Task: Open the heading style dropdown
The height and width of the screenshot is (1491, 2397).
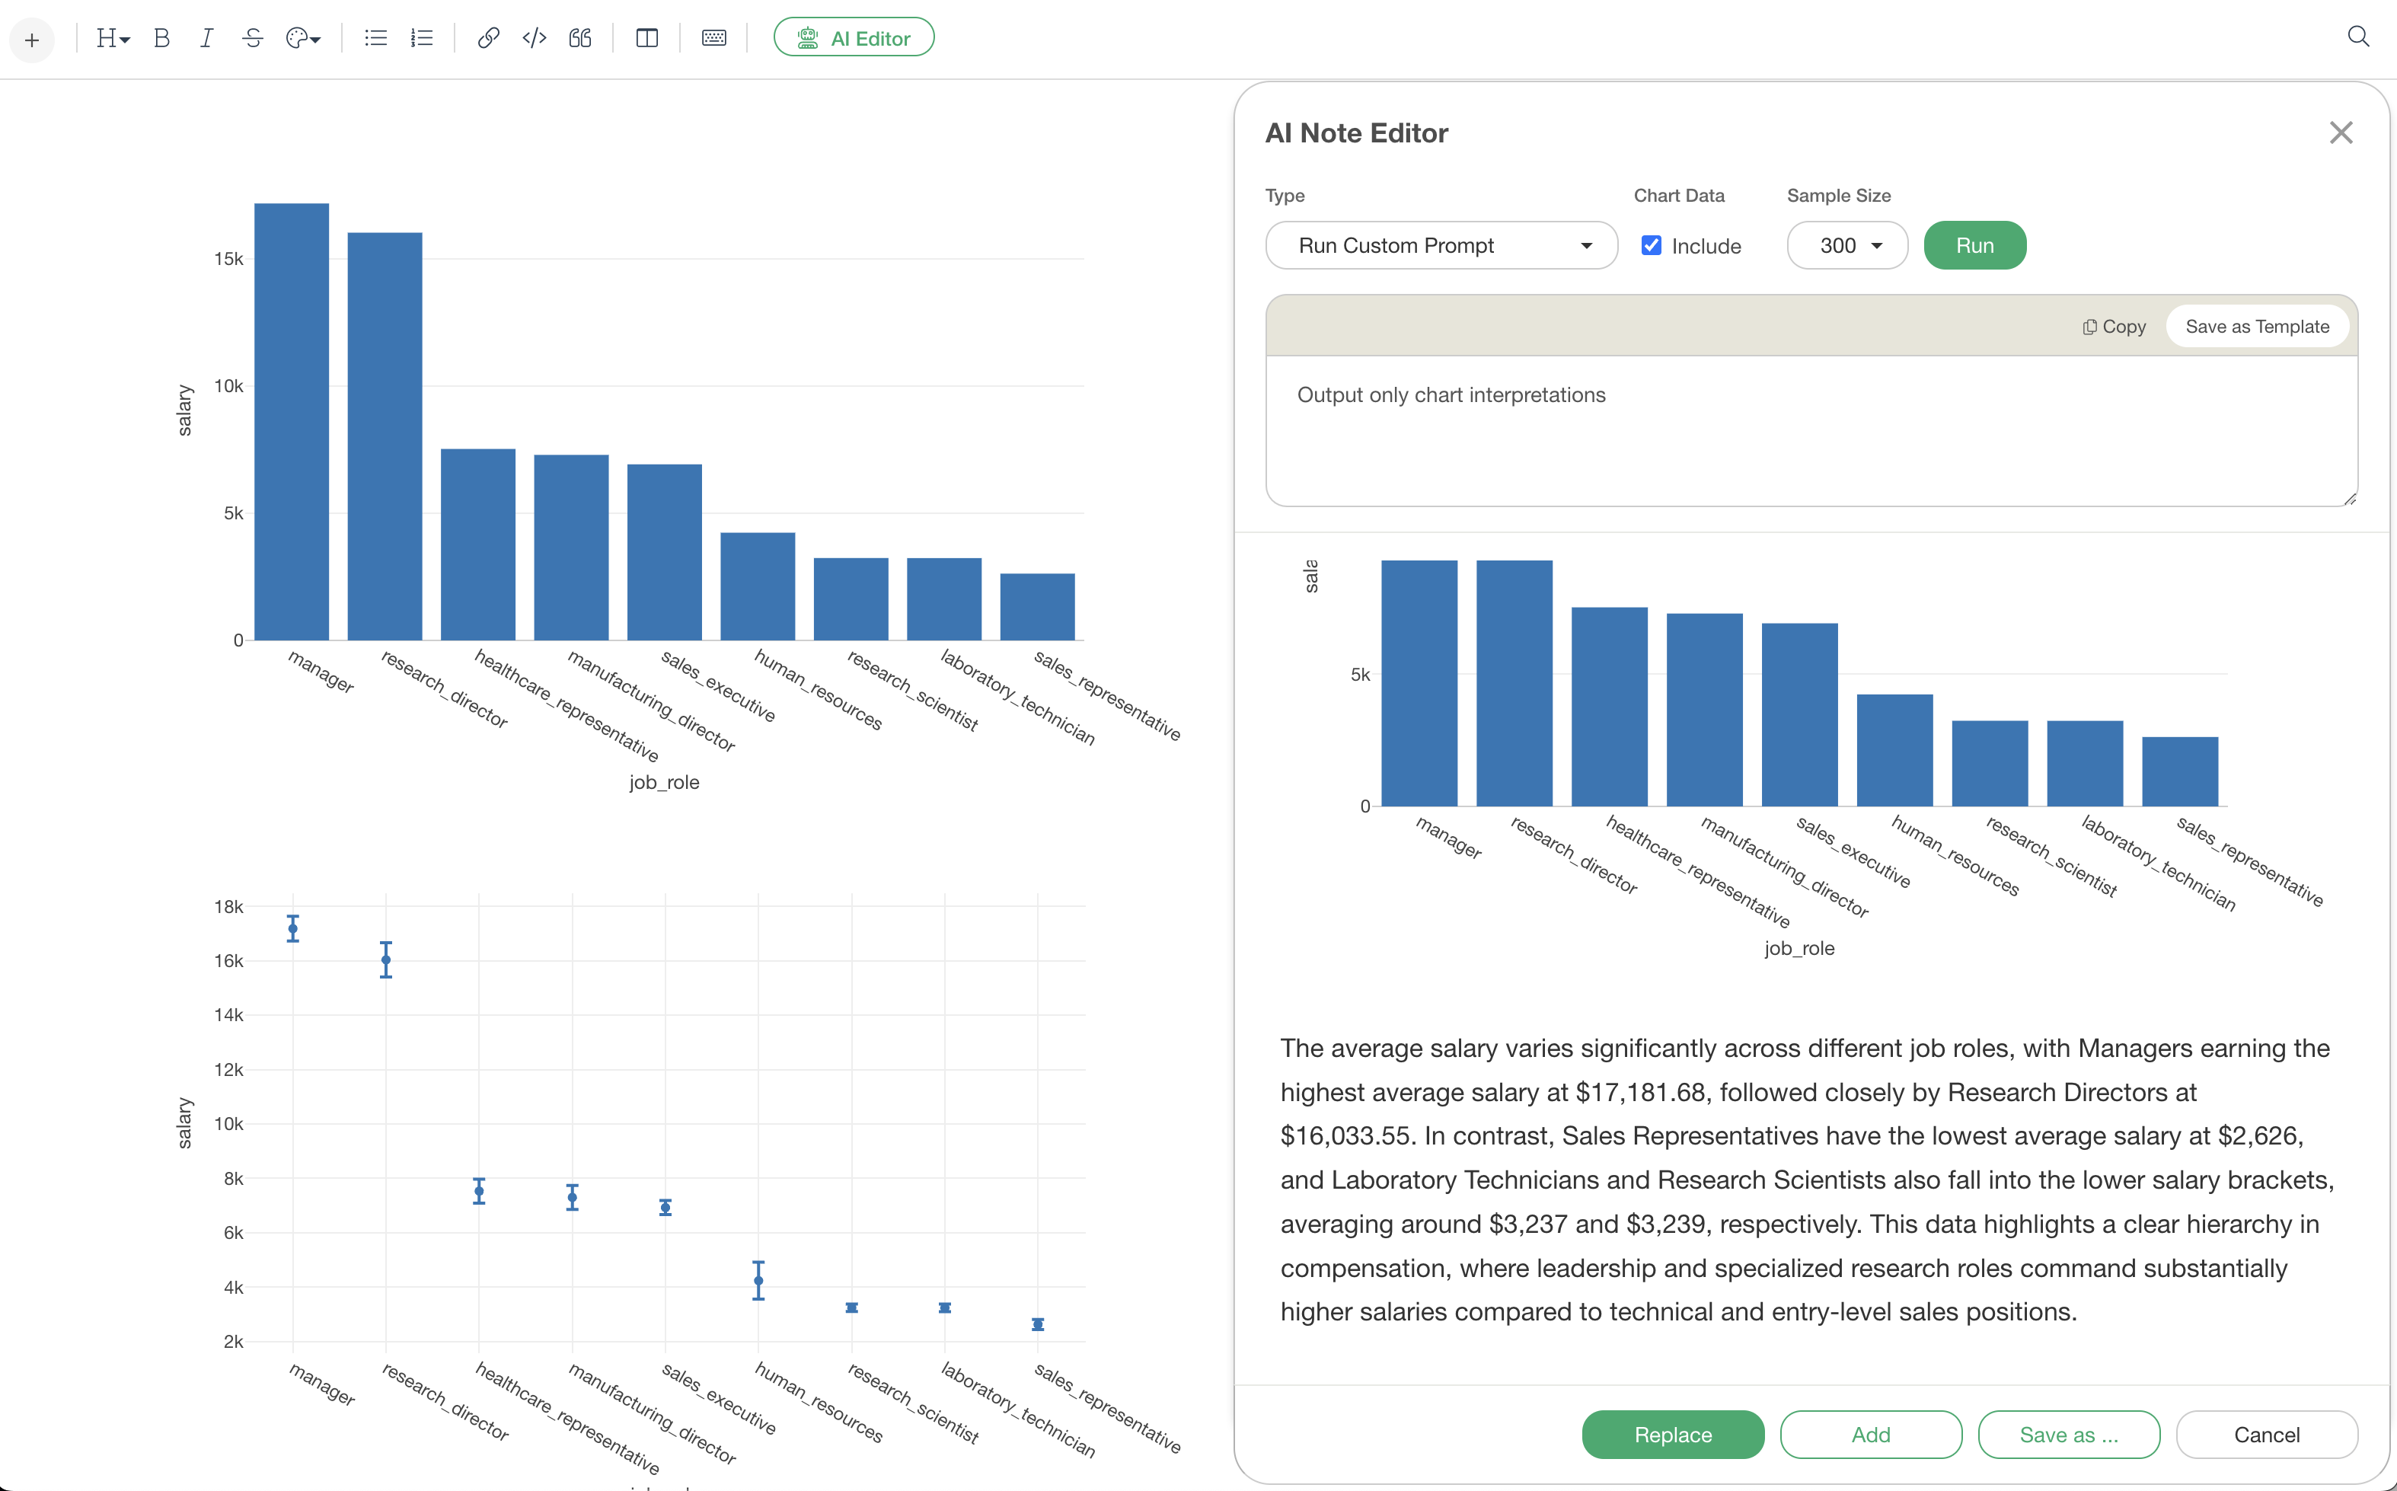Action: [113, 39]
